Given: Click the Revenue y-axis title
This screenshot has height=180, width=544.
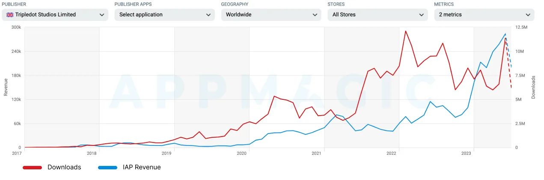Looking at the screenshot, I should tap(6, 87).
